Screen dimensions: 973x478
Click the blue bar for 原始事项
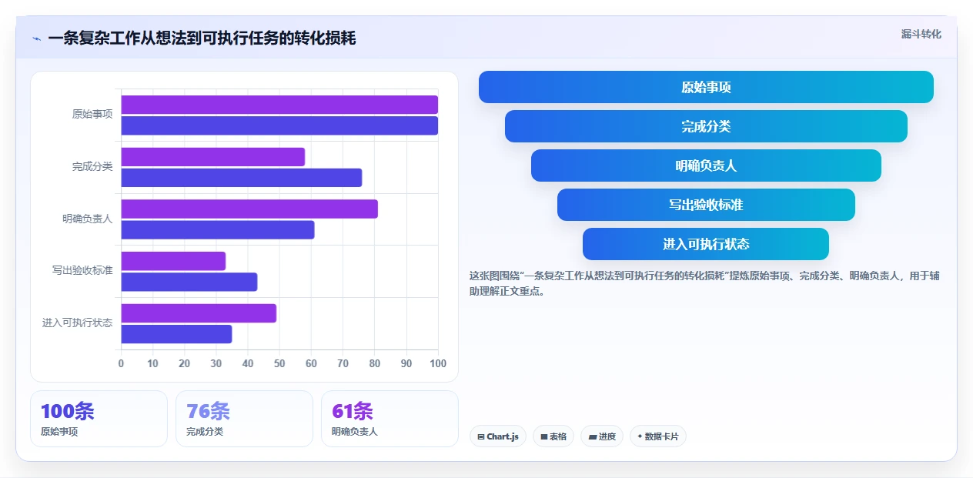(x=279, y=125)
